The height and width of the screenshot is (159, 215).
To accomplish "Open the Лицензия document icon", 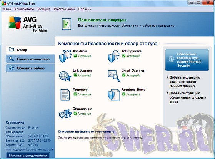I will pyautogui.click(x=65, y=95).
